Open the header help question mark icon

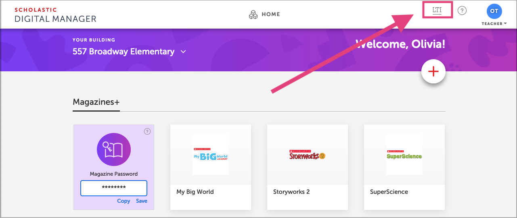point(462,11)
